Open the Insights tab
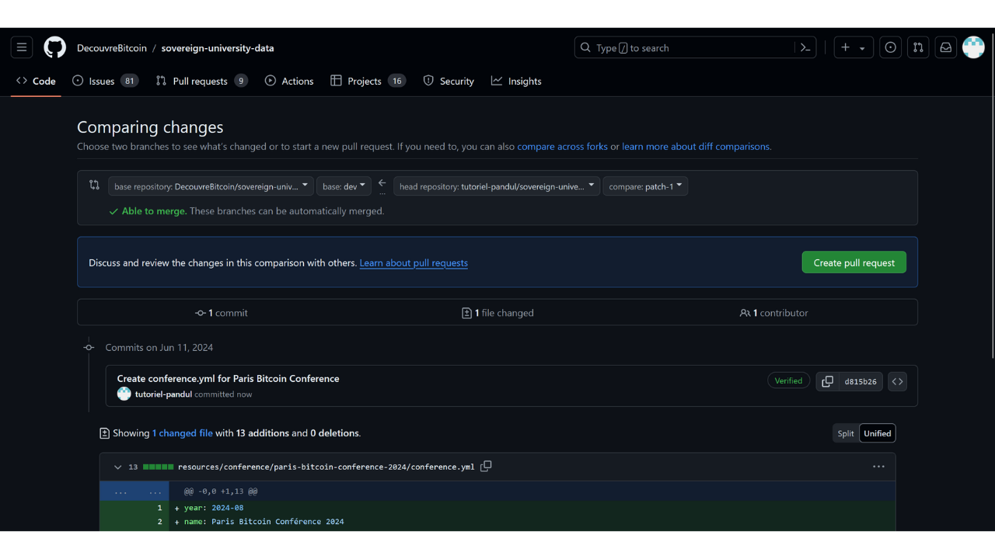995x559 pixels. (x=516, y=81)
